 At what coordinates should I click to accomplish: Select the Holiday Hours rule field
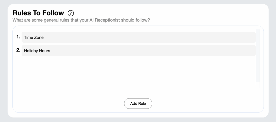pos(139,50)
